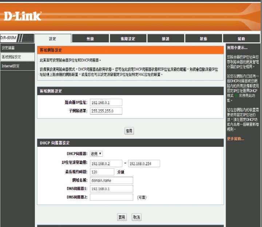Image resolution: width=262 pixels, height=227 pixels.
Task: Click the 分鐘 unit label
Action: coord(121,172)
